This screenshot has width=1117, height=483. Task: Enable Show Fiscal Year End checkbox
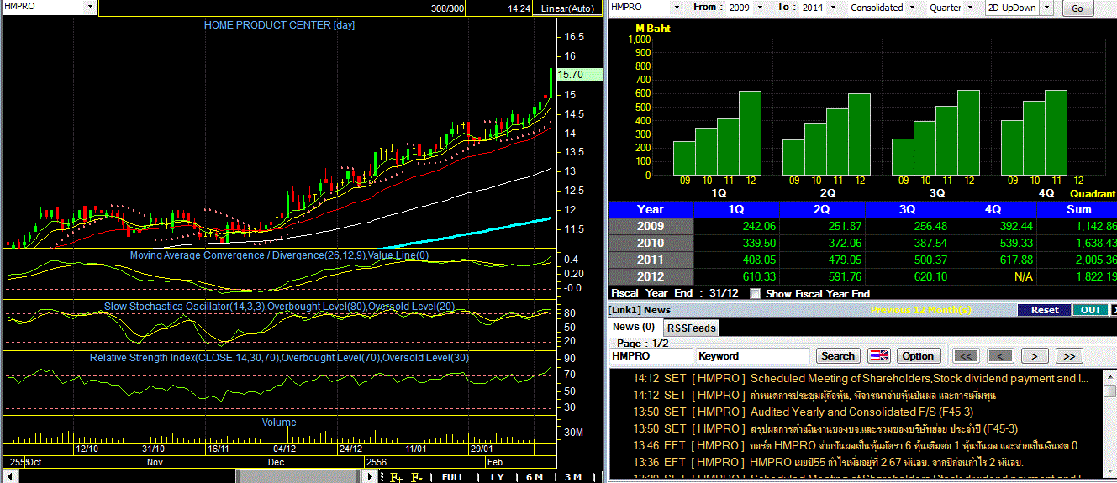[x=755, y=293]
